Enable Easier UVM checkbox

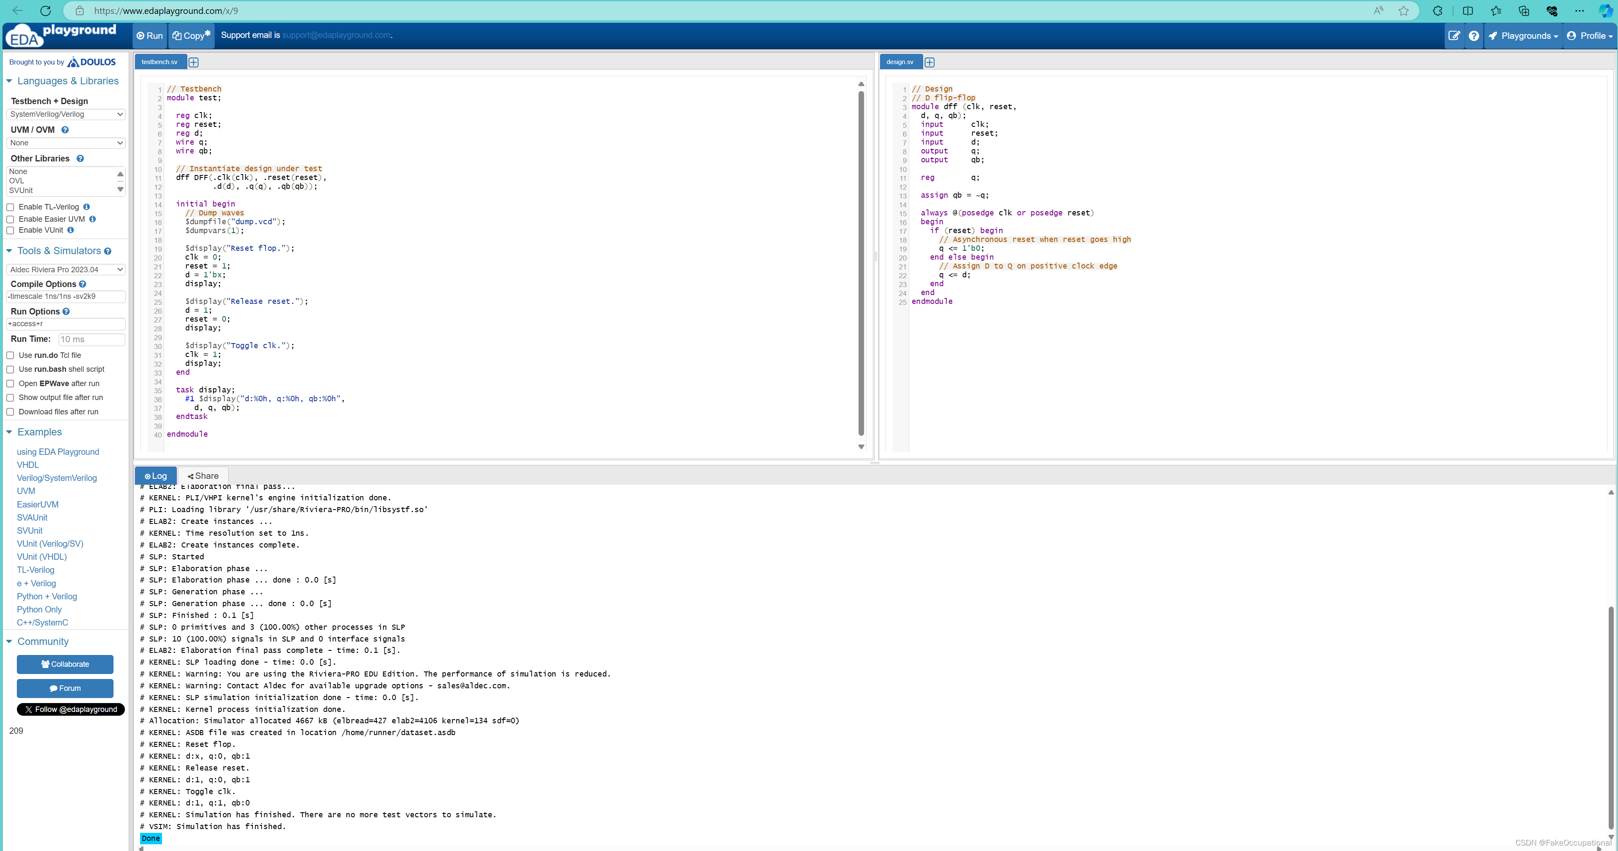(x=11, y=219)
